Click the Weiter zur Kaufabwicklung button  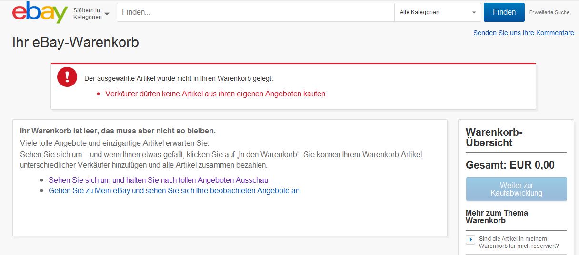tap(517, 189)
